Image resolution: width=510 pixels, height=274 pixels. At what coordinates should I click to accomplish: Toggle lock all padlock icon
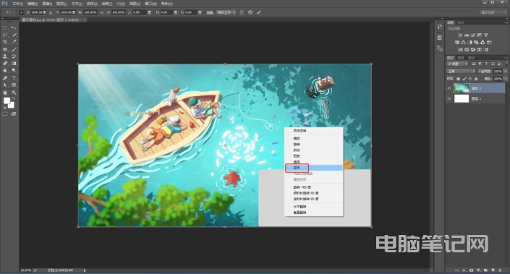[476, 79]
